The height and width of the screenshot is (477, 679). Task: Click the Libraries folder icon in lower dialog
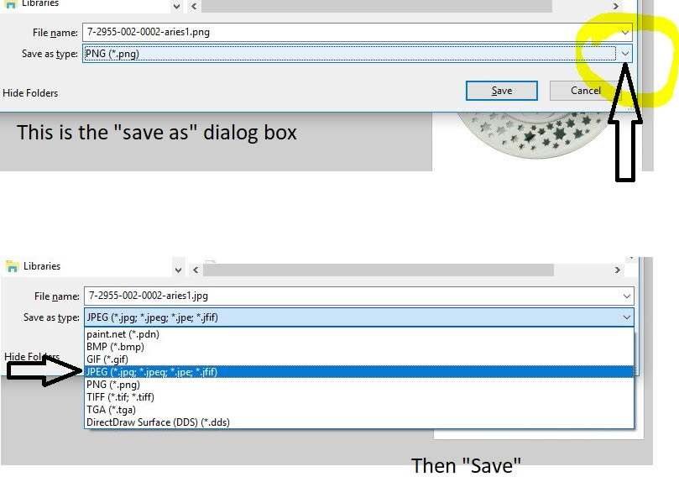[x=12, y=266]
